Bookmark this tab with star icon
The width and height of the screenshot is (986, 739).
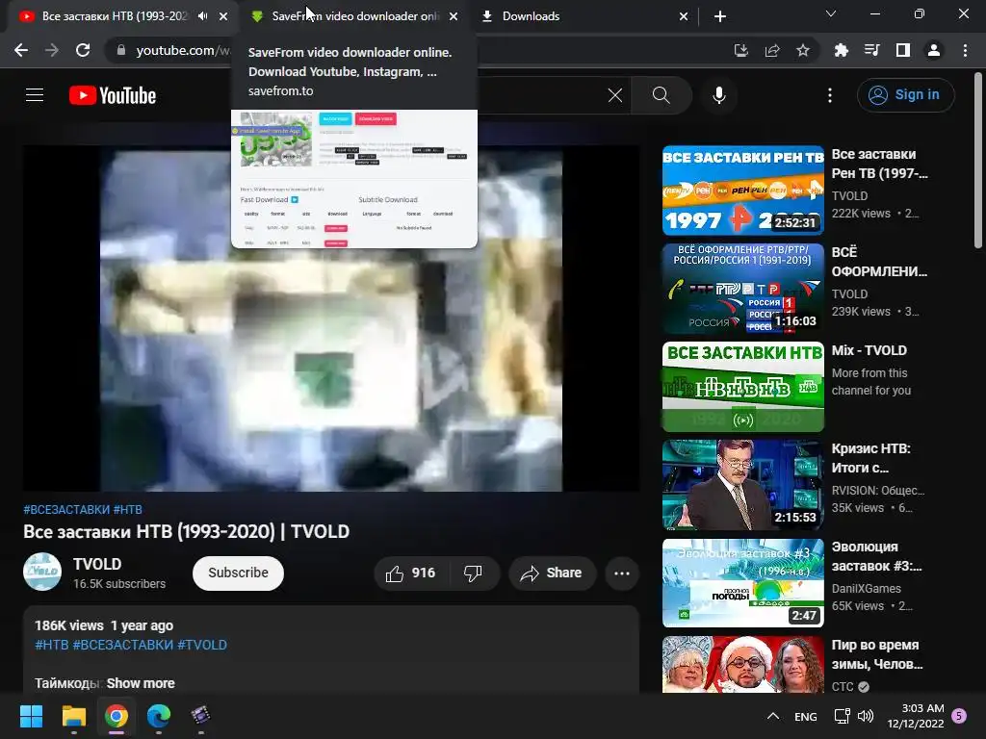pyautogui.click(x=803, y=50)
